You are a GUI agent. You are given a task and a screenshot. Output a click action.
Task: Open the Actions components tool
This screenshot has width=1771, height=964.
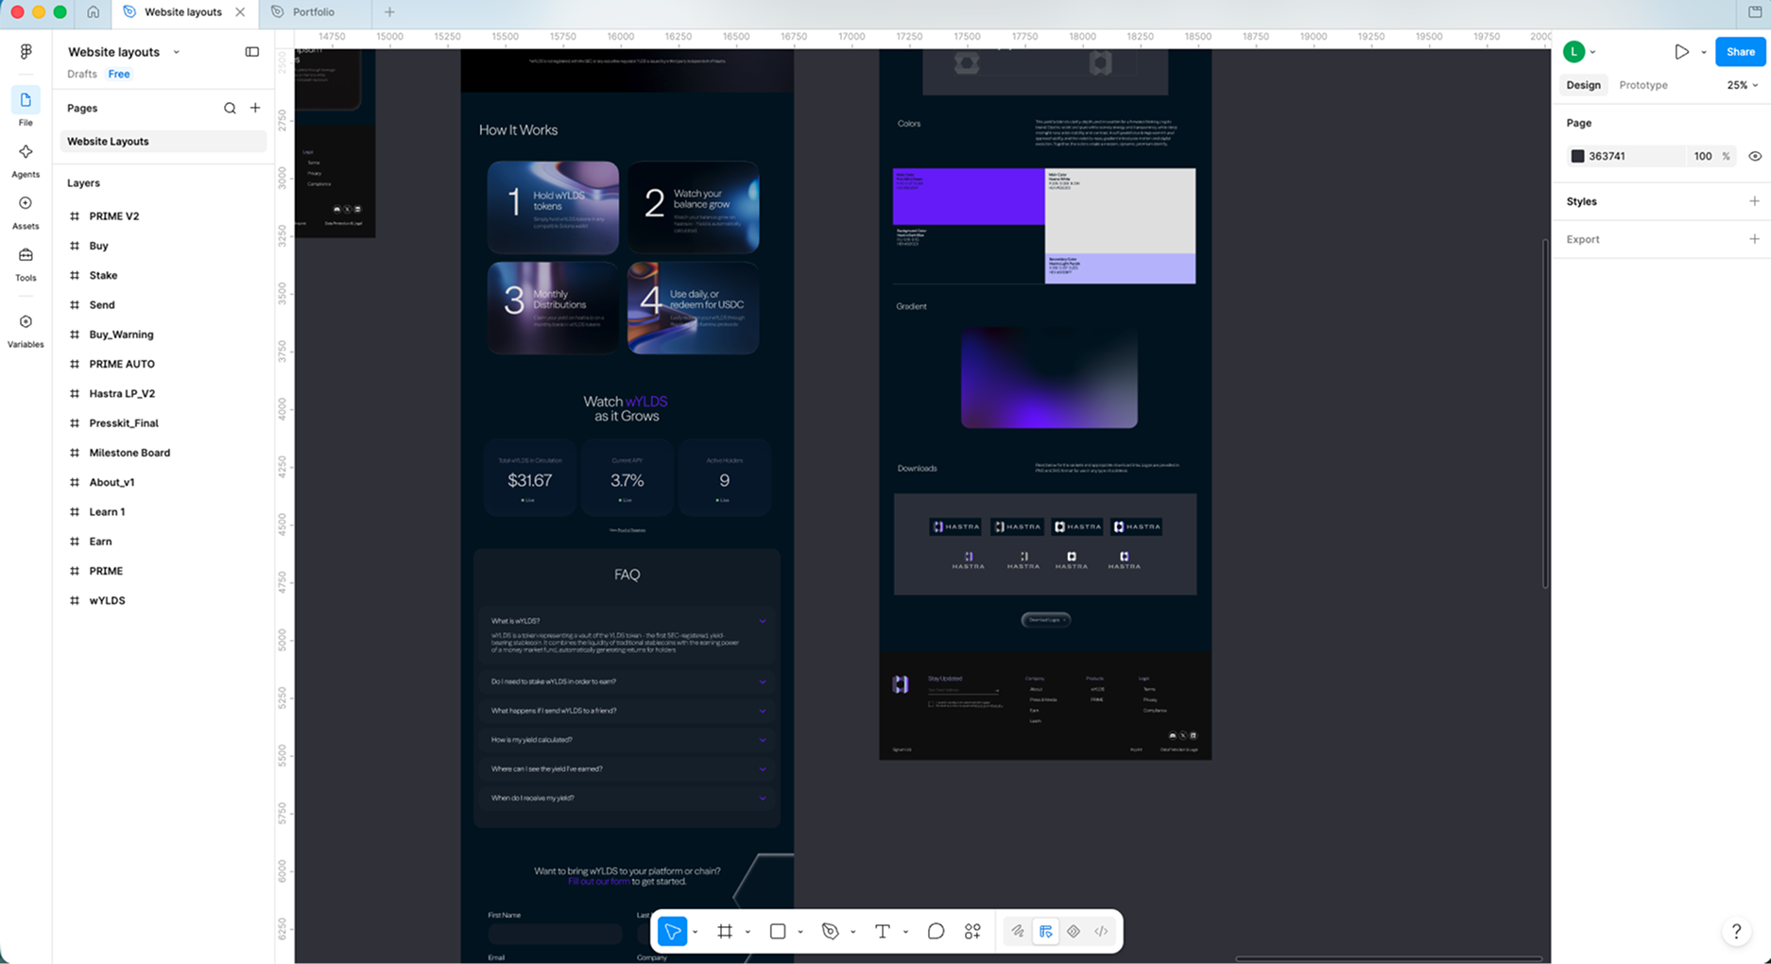972,932
